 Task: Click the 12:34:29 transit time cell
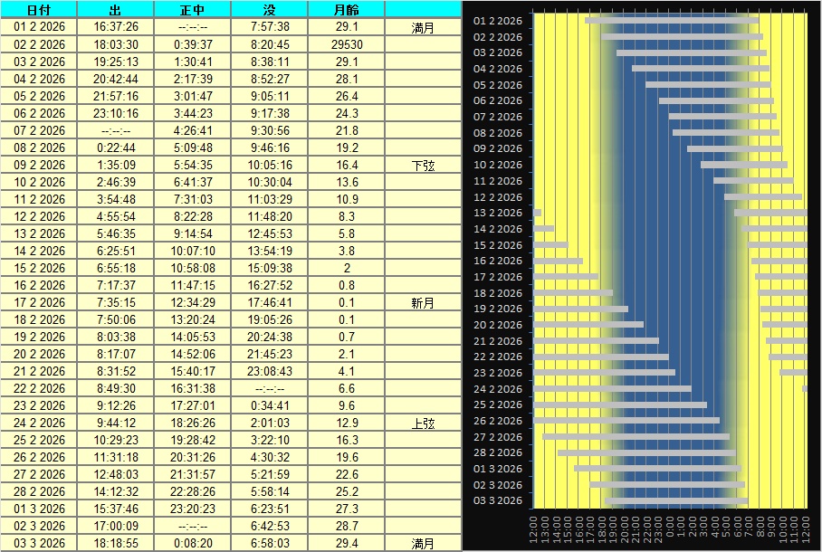click(x=192, y=303)
